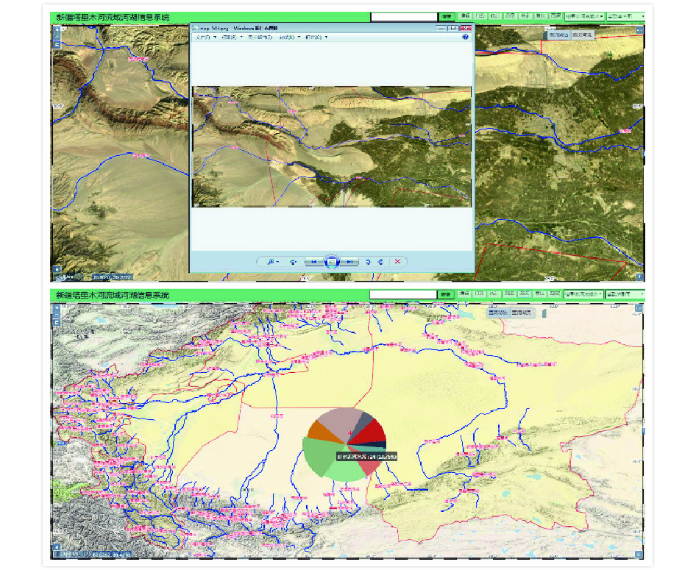Go to next image in Photo Viewer
The image size is (696, 570).
click(349, 262)
